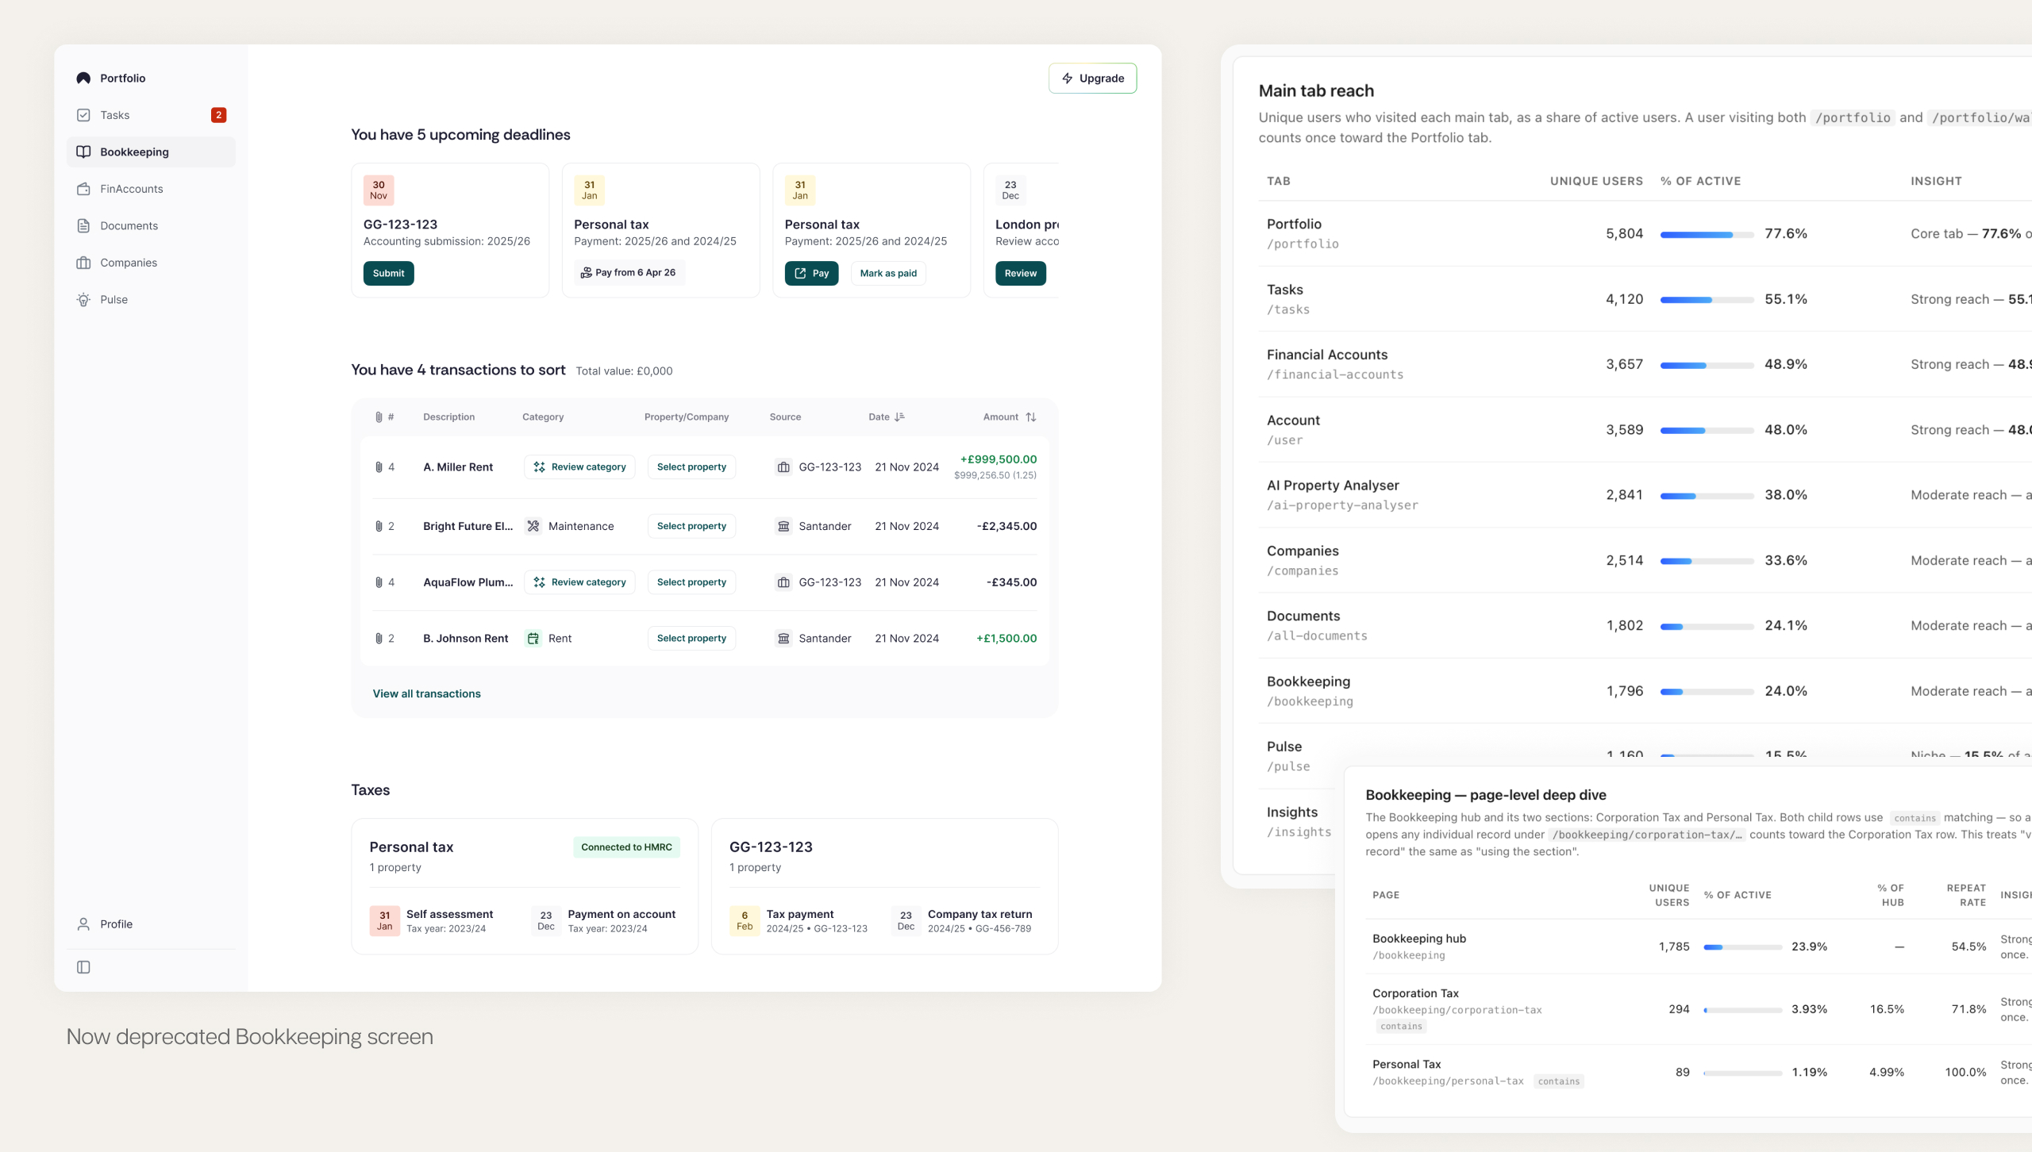
Task: Click the Upgrade button
Action: (x=1092, y=78)
